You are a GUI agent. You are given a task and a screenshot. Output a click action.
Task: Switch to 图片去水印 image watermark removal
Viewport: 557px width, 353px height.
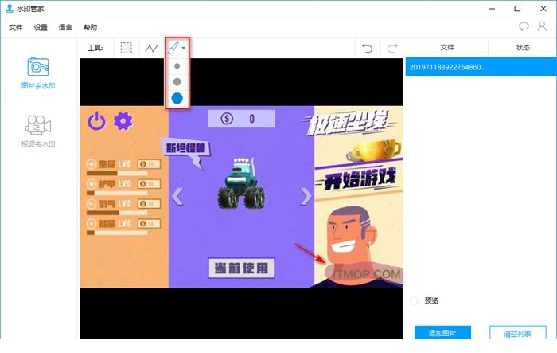[x=38, y=73]
